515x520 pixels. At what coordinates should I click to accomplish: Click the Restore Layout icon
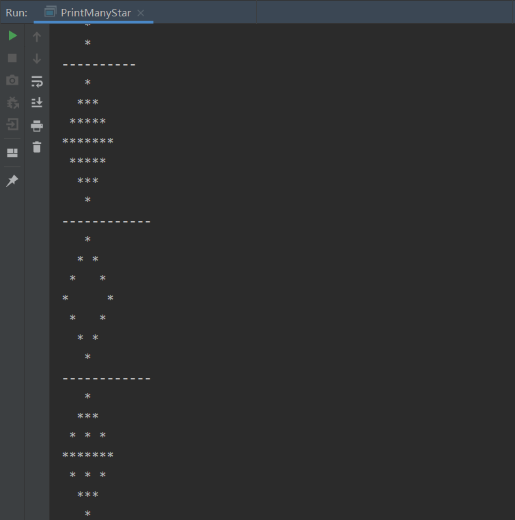pos(12,153)
